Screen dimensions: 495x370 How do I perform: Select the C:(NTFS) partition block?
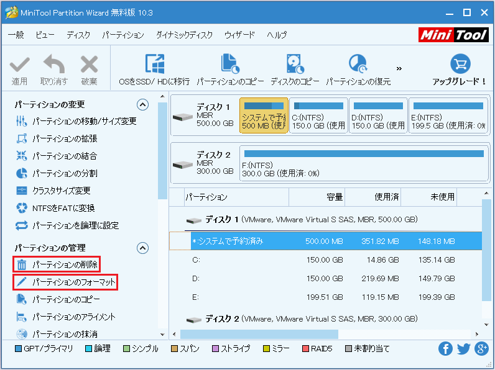click(x=318, y=115)
